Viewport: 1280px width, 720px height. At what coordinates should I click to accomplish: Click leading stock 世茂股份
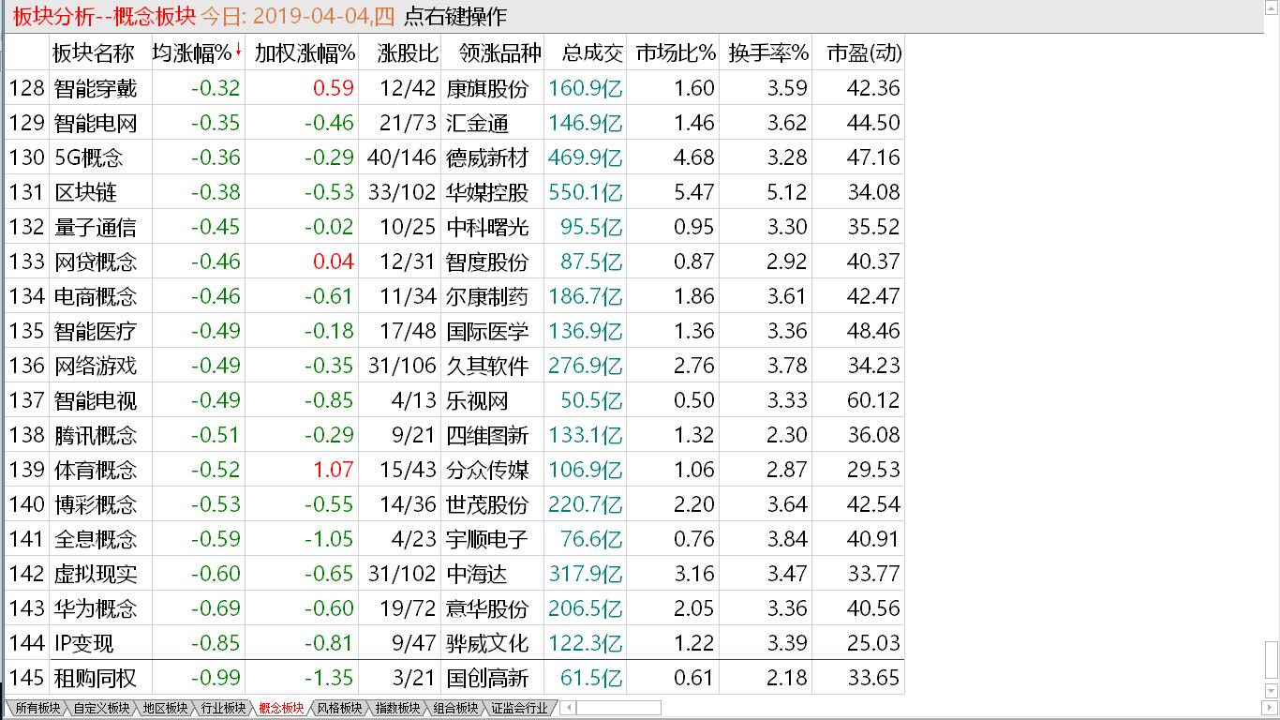[x=487, y=504]
